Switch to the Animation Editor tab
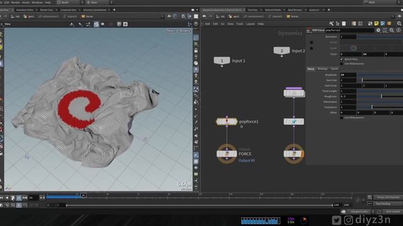Viewport: 403px width, 226px height. [x=25, y=10]
